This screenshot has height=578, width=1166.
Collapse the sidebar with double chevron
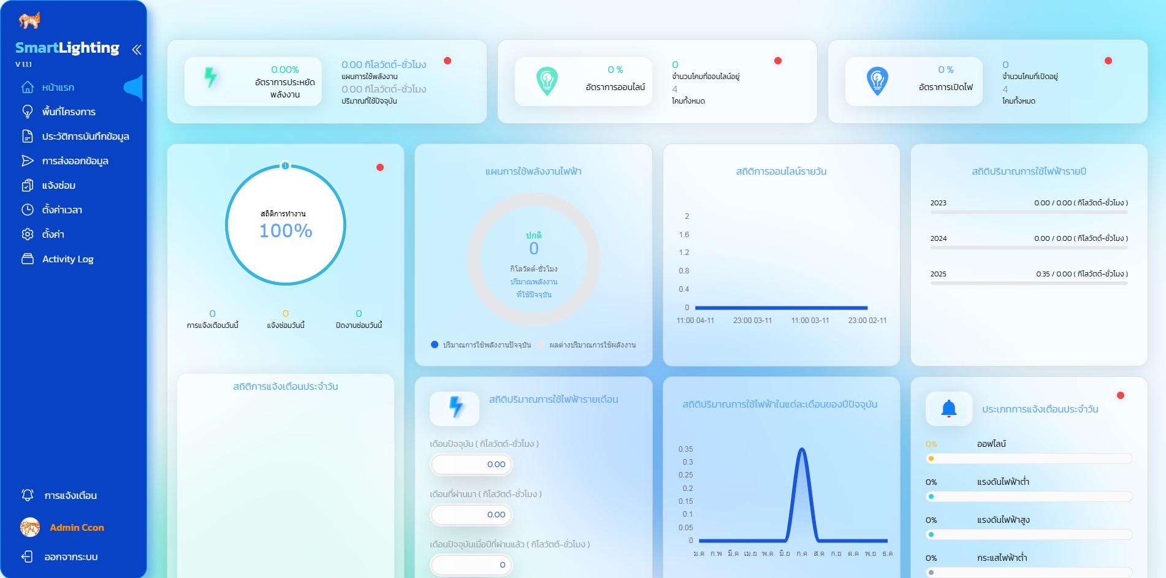136,50
